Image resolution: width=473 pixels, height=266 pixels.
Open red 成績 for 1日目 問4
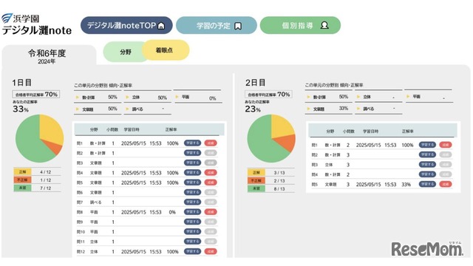click(x=211, y=172)
